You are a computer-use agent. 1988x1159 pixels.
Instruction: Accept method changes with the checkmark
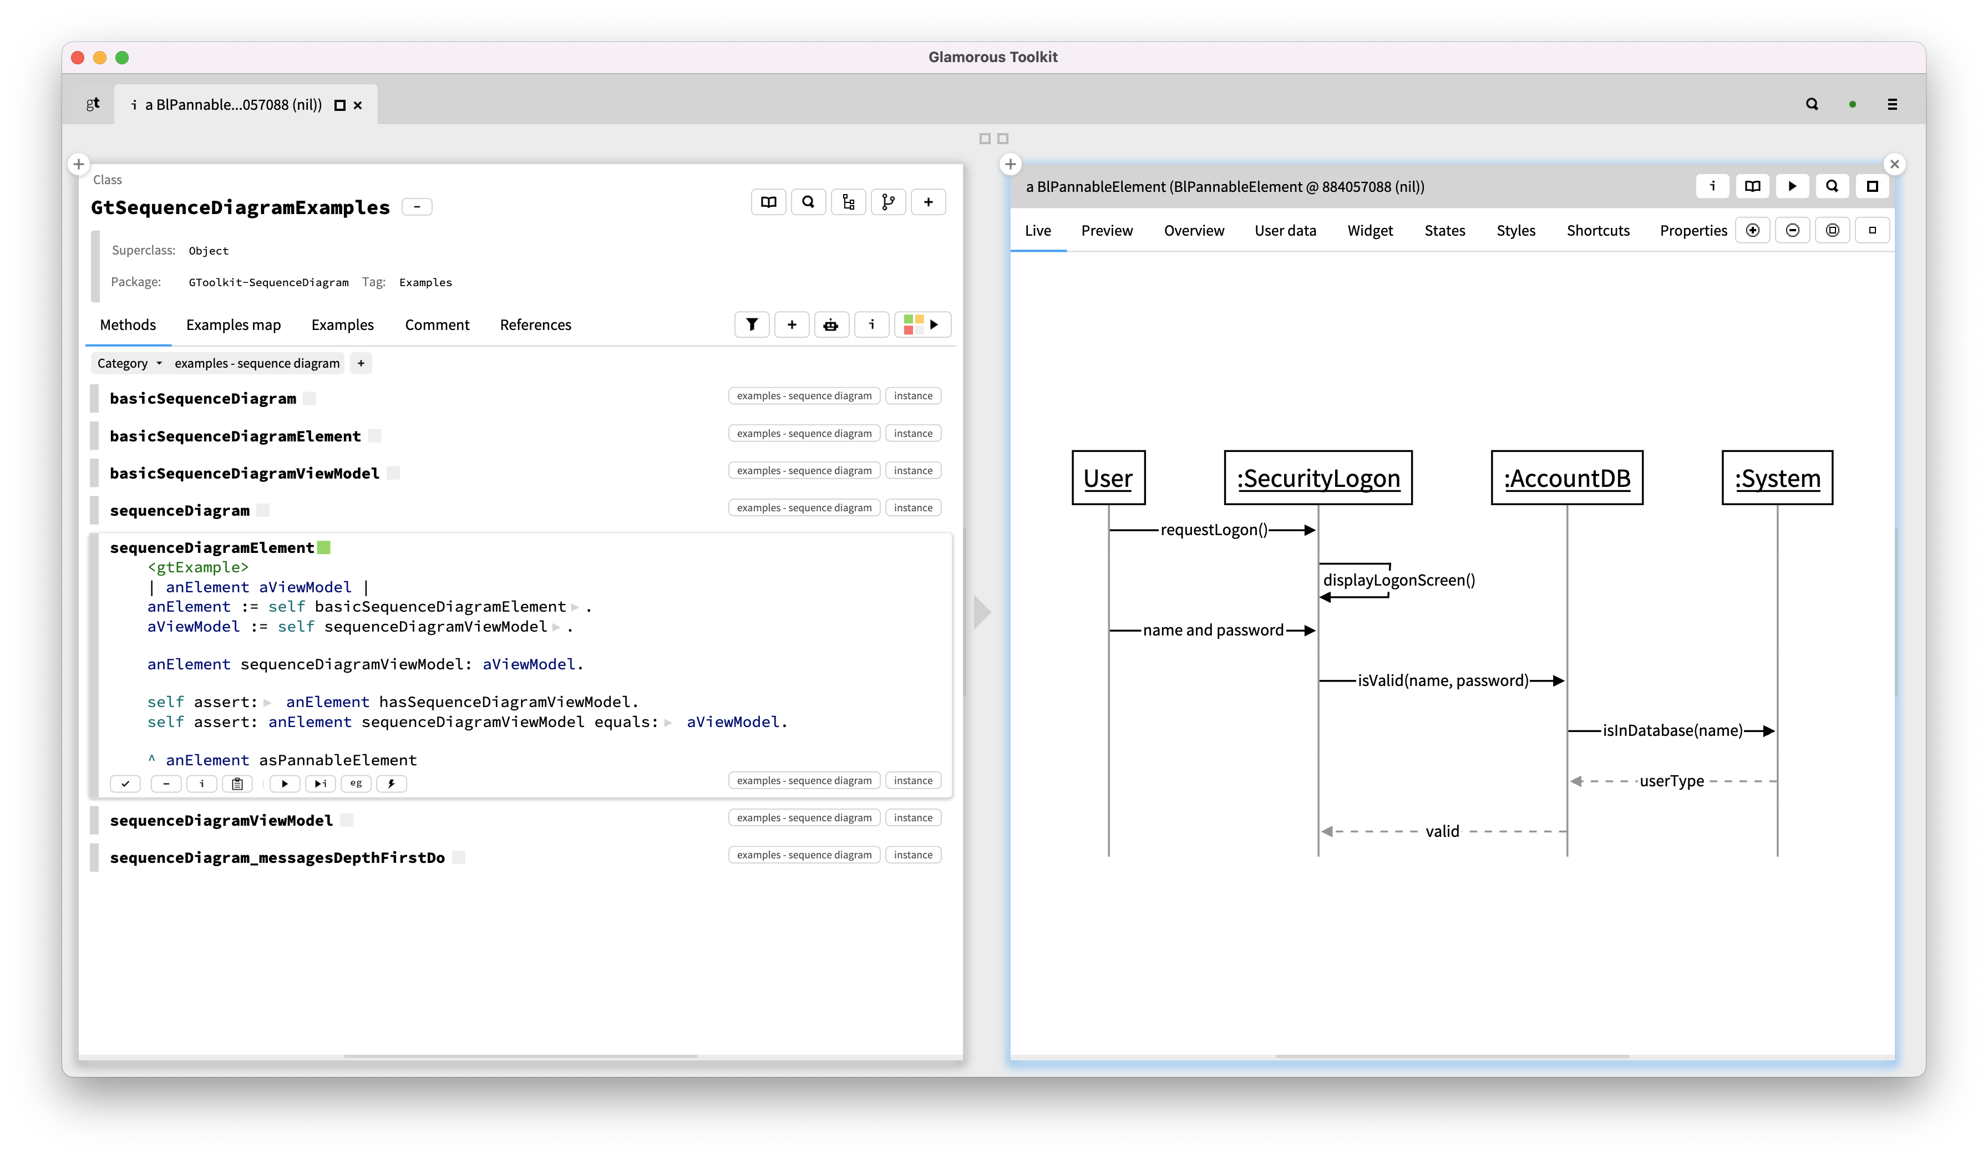125,784
